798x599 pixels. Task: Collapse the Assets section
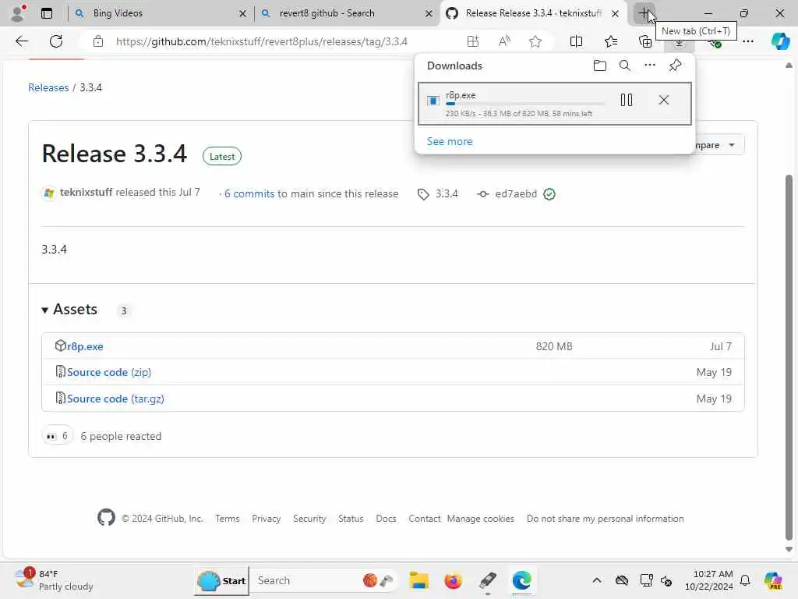pos(69,310)
